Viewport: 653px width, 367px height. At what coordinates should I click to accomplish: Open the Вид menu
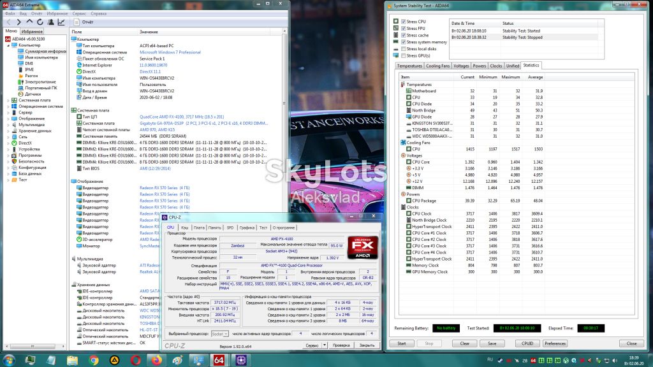click(x=23, y=14)
